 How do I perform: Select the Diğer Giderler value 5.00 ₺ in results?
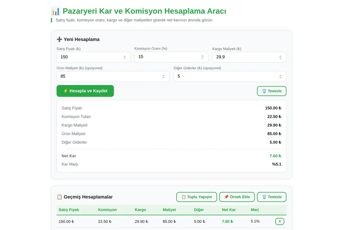pos(276,142)
